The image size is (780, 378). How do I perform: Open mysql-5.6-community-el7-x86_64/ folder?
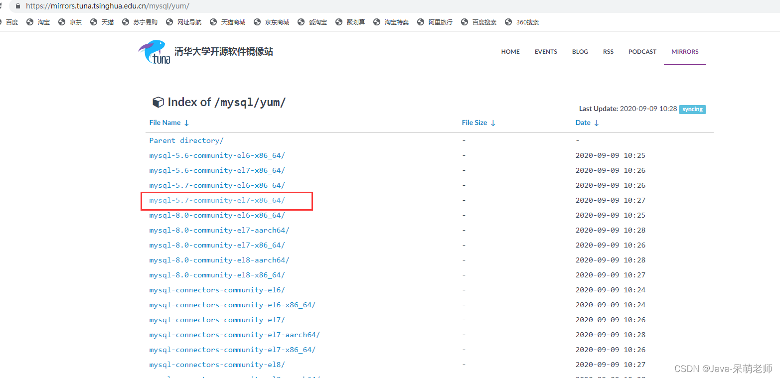click(x=217, y=170)
